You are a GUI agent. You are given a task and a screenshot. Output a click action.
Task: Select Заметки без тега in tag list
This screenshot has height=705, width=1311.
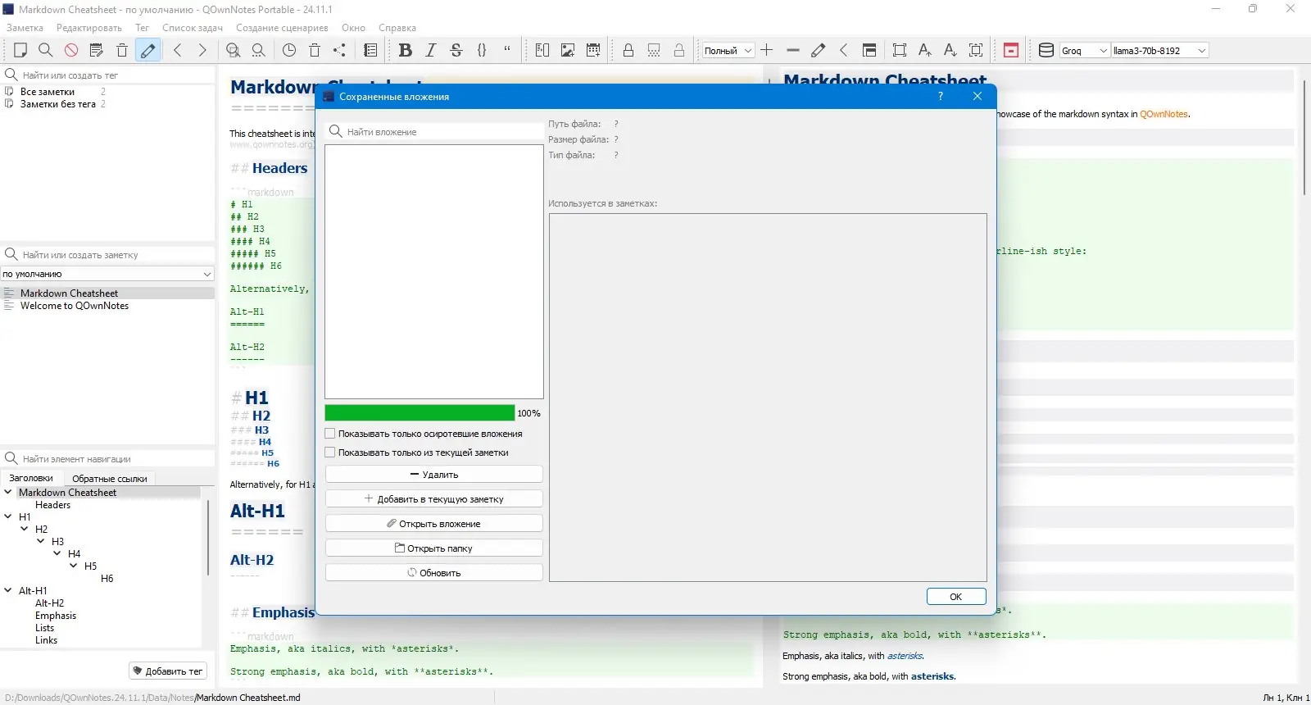58,104
